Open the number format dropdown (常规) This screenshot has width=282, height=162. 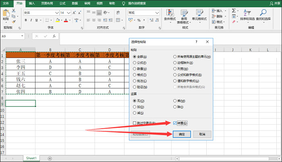(x=155, y=13)
